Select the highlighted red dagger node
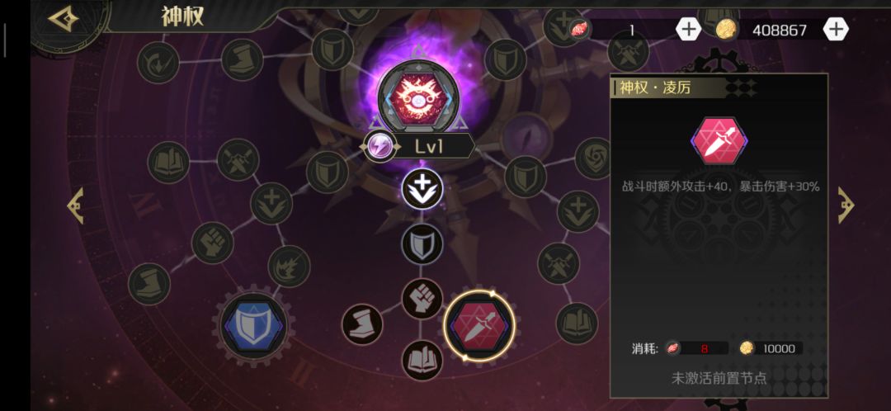This screenshot has width=891, height=411. click(x=479, y=326)
